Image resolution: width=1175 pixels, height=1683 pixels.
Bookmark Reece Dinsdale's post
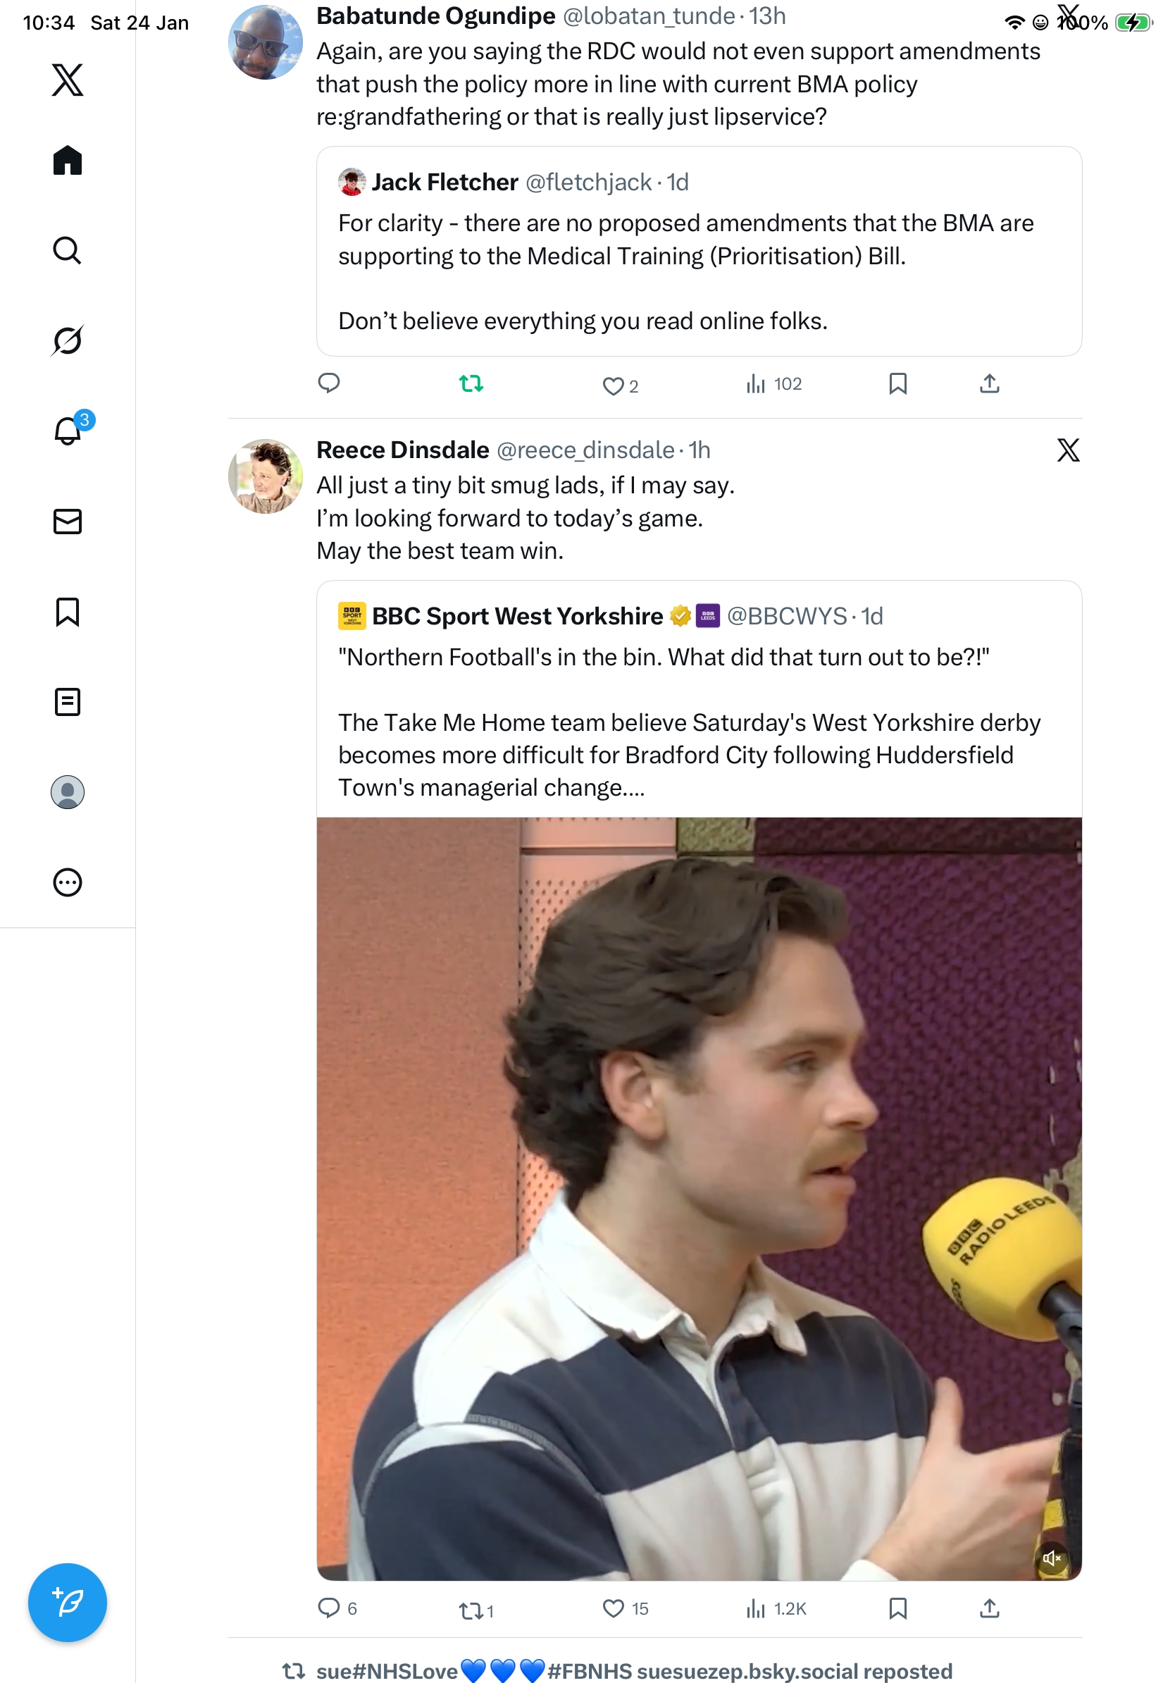pos(898,1609)
